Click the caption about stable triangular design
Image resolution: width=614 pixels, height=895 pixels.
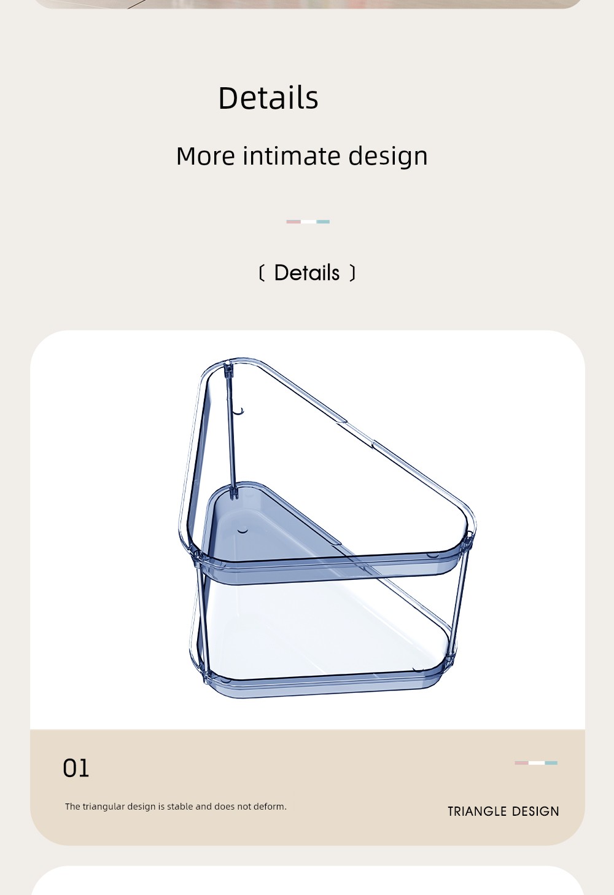(176, 807)
